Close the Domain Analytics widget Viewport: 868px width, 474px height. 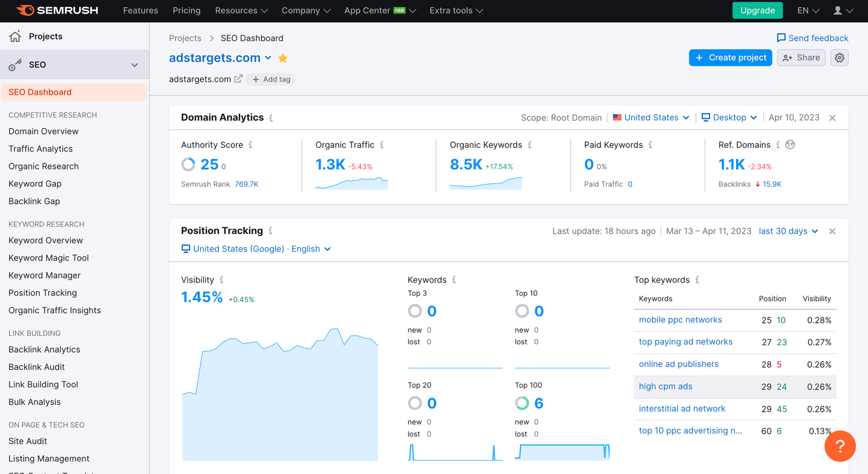(x=832, y=118)
